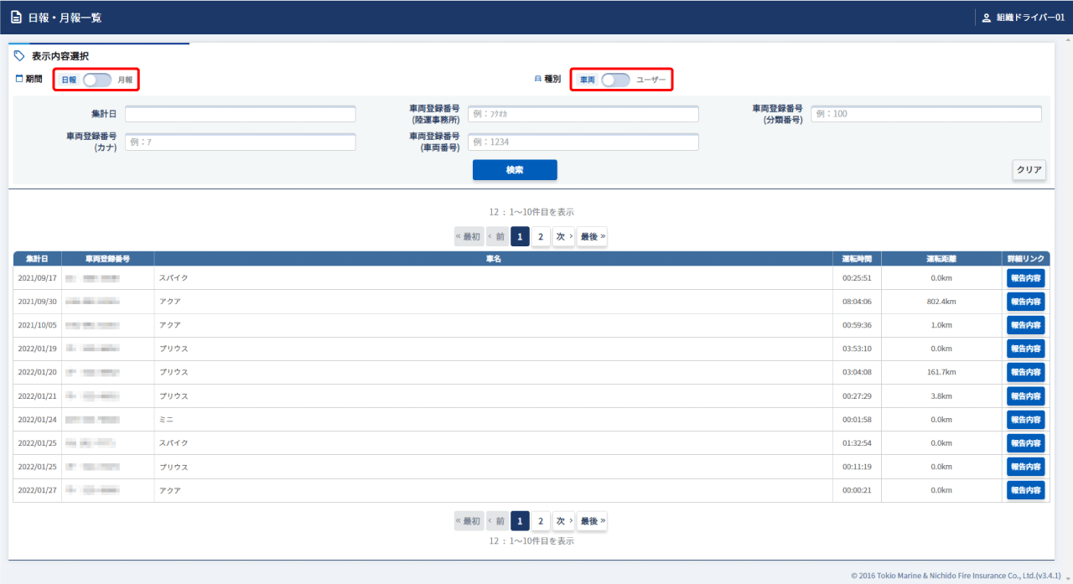
Task: Focus the 陸運事務所 registration input field
Action: click(x=583, y=114)
